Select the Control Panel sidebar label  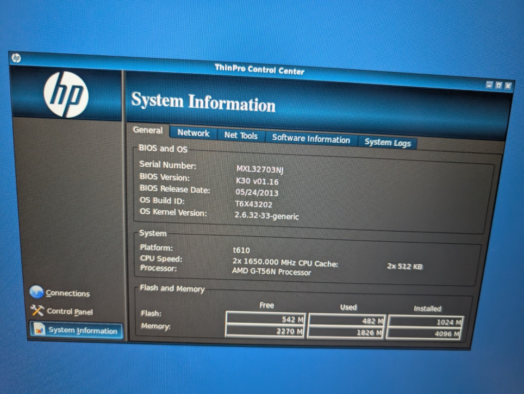click(x=70, y=311)
